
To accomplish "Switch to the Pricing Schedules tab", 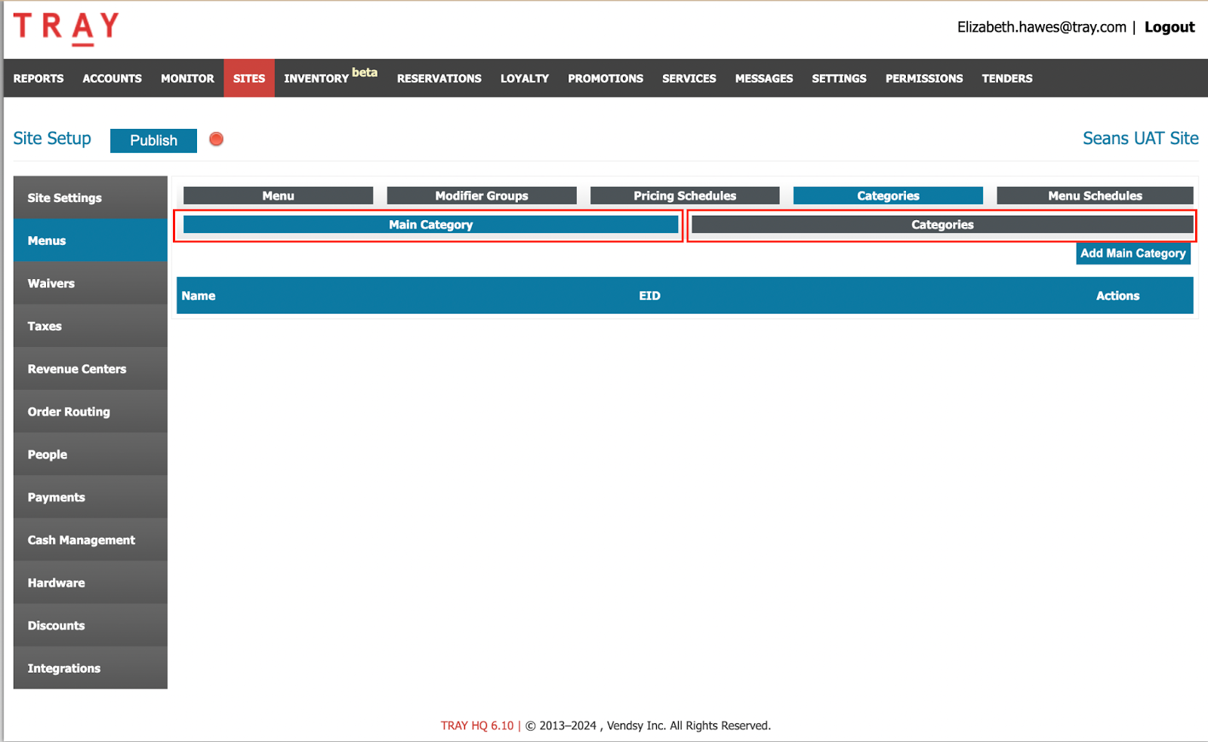I will (683, 195).
